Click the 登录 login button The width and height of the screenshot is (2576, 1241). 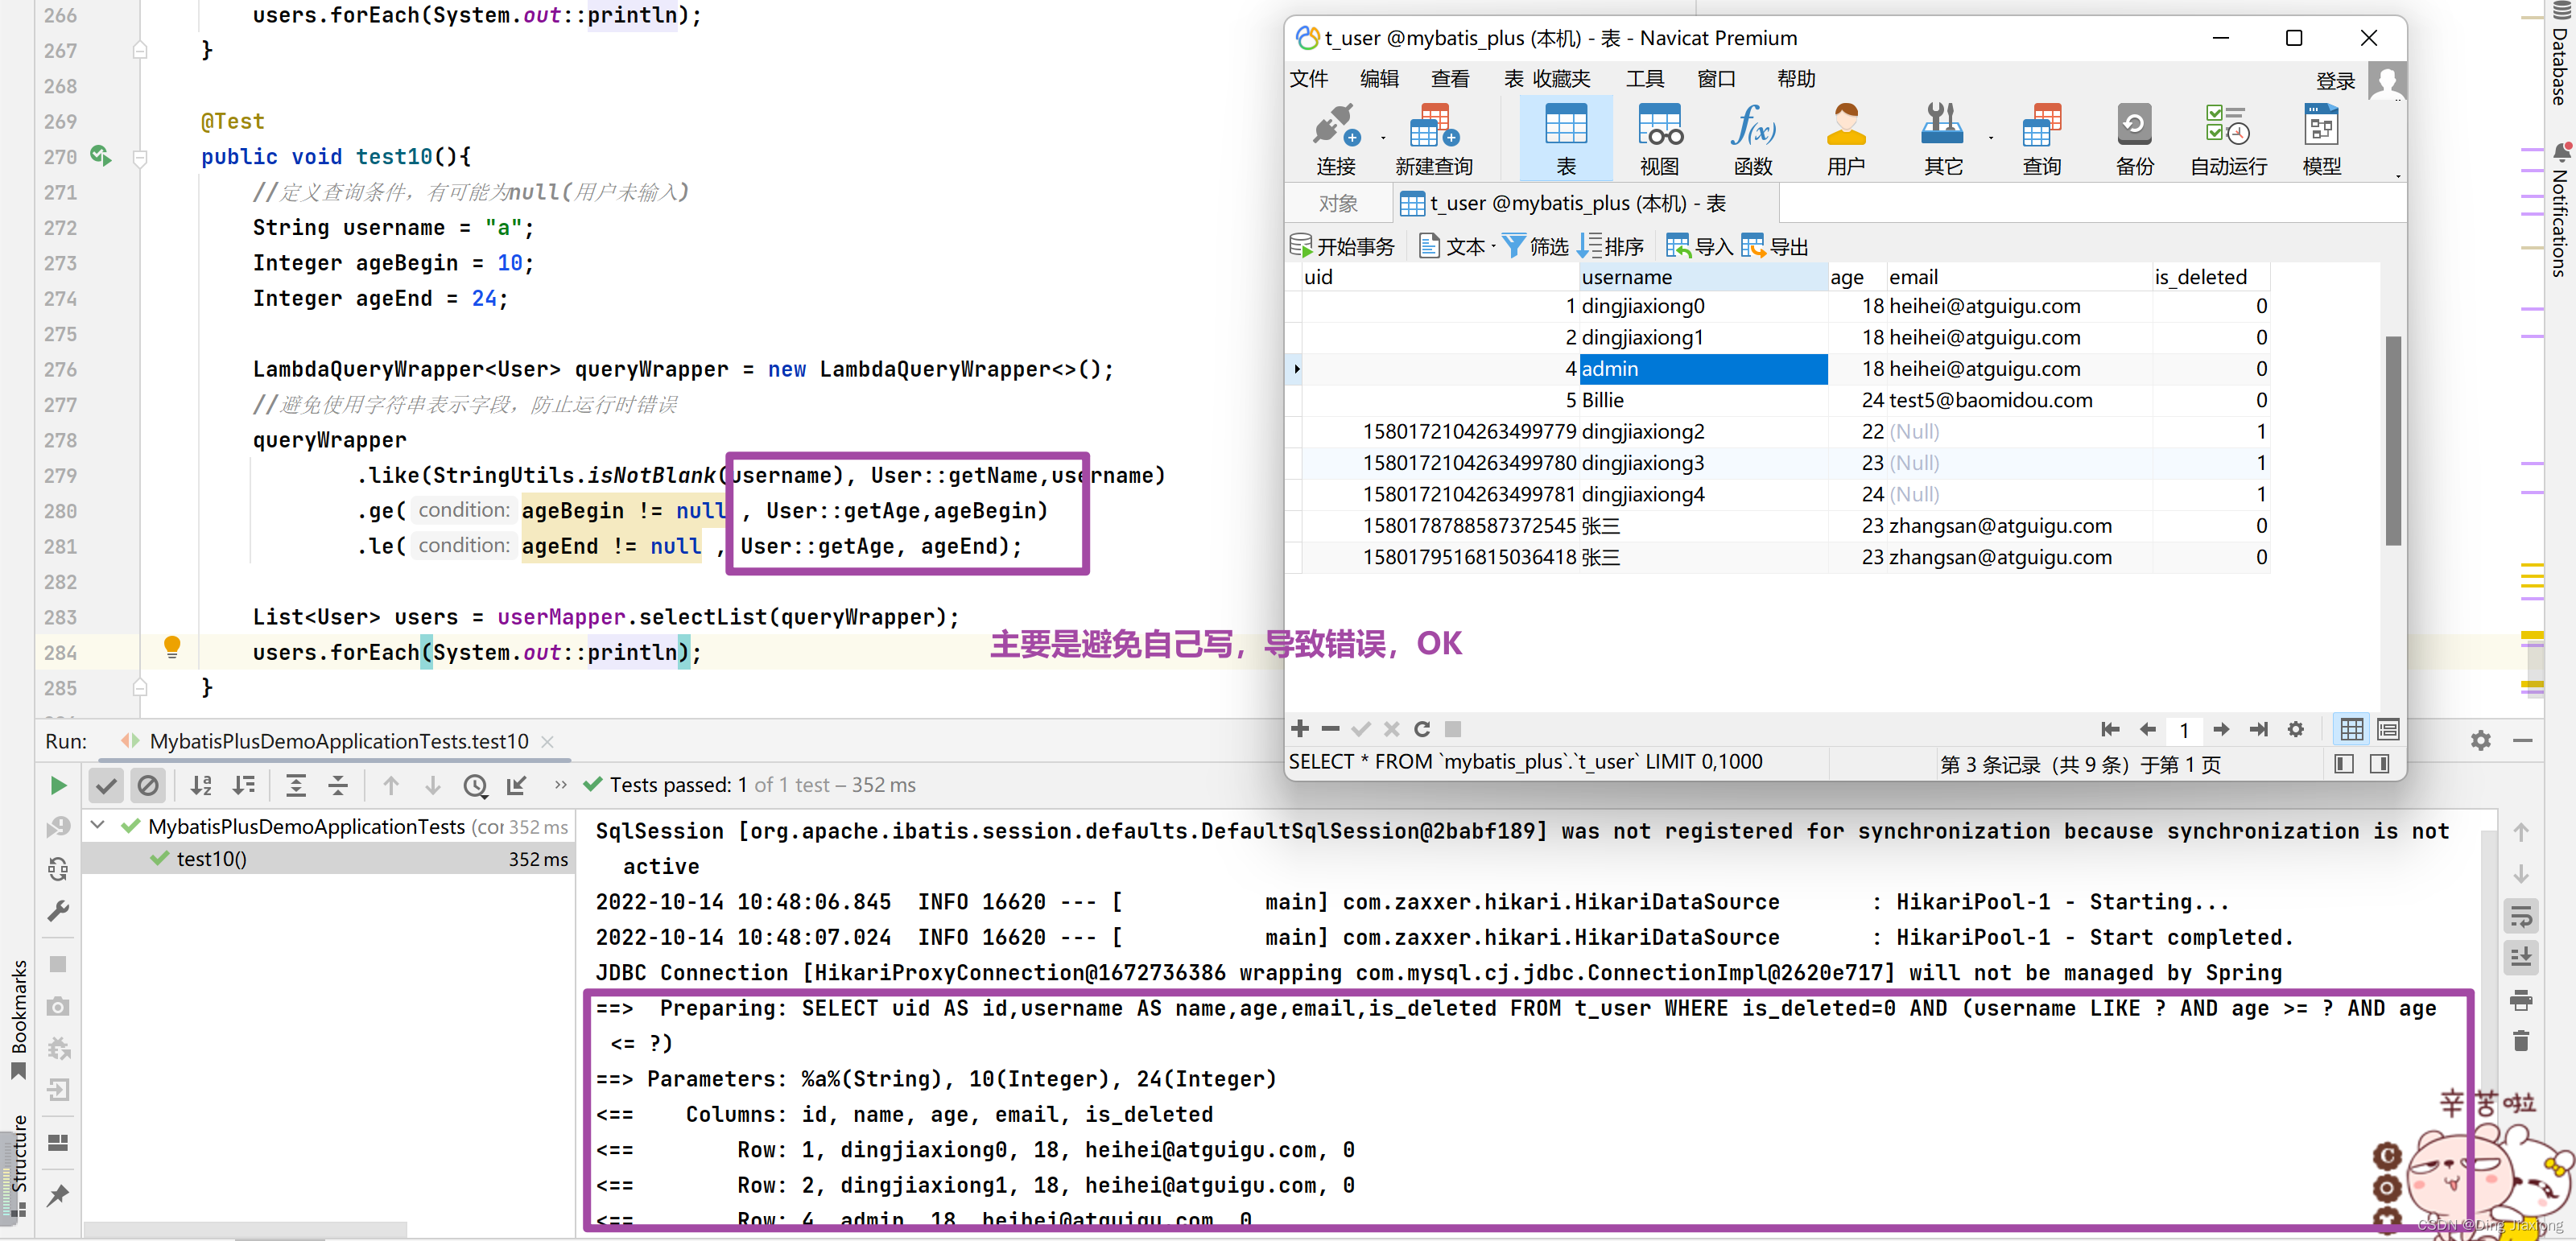click(2335, 81)
